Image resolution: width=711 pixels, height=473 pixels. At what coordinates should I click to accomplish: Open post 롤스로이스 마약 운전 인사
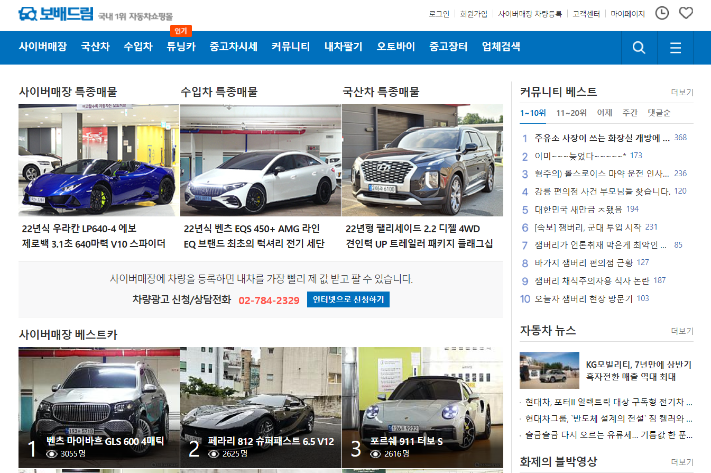tap(602, 174)
